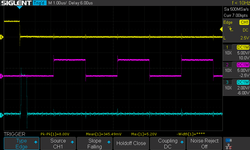The image size is (250, 150).
Task: Click the trigger level 2.5V value
Action: point(245,38)
